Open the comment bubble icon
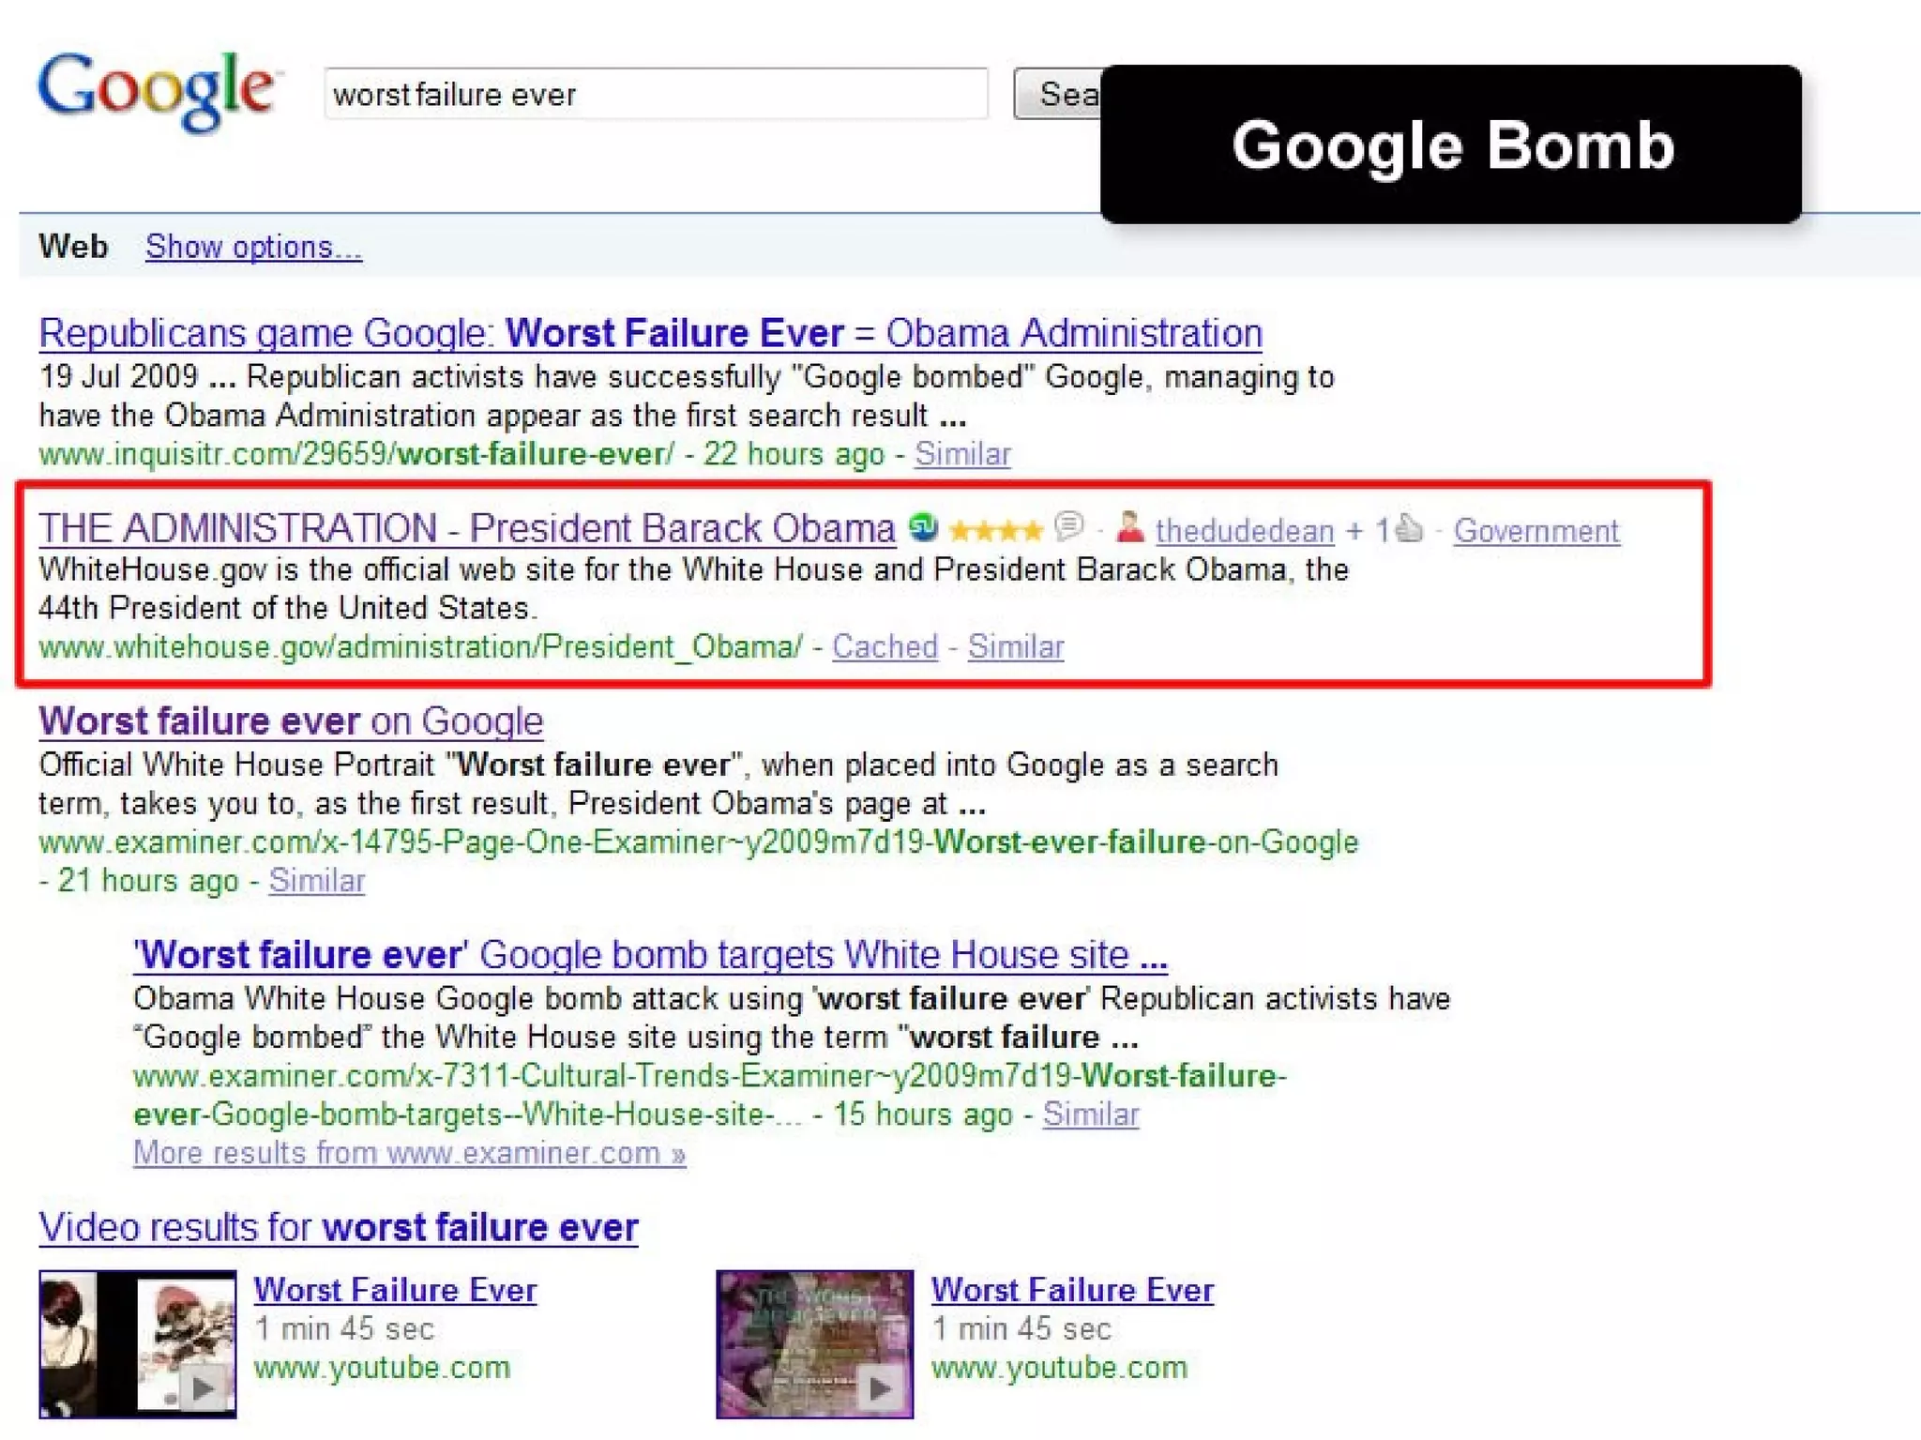Viewport: 1921px width, 1440px height. pos(1068,526)
